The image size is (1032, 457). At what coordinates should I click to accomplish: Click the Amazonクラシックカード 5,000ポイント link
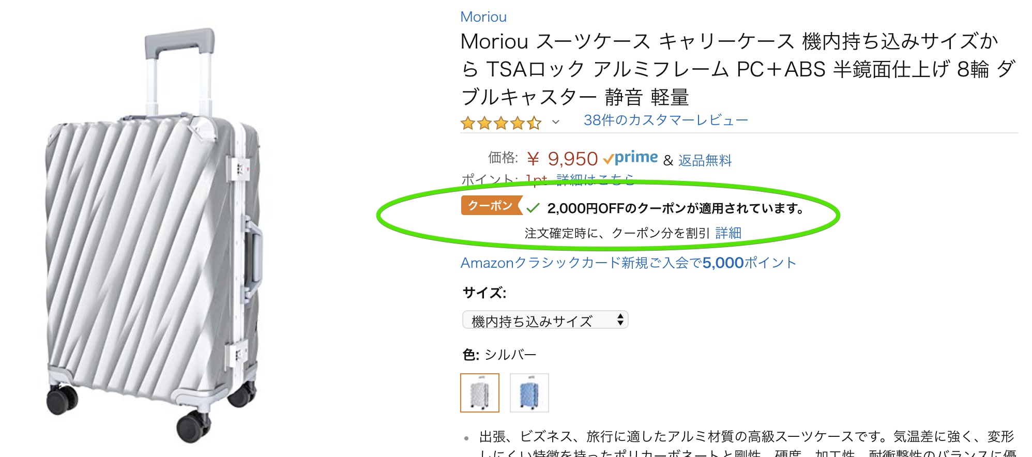[x=628, y=263]
